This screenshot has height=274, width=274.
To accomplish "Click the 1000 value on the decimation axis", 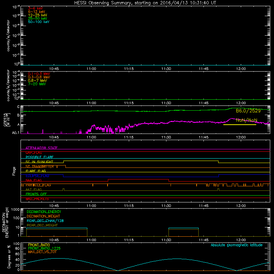I will (15, 210).
